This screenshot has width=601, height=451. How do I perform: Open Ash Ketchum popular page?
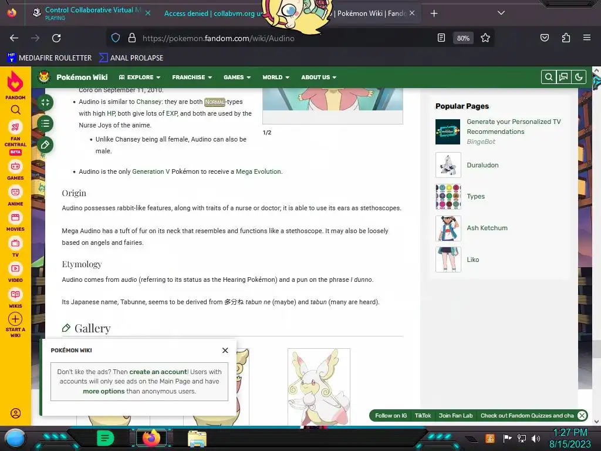pyautogui.click(x=487, y=228)
